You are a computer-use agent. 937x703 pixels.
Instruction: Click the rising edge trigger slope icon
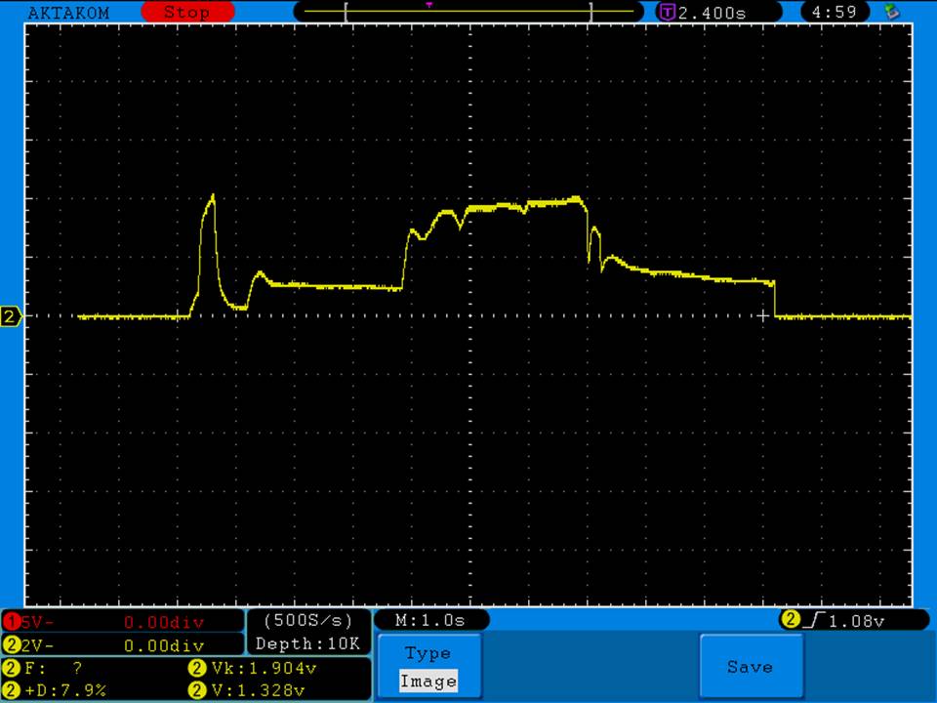point(814,621)
